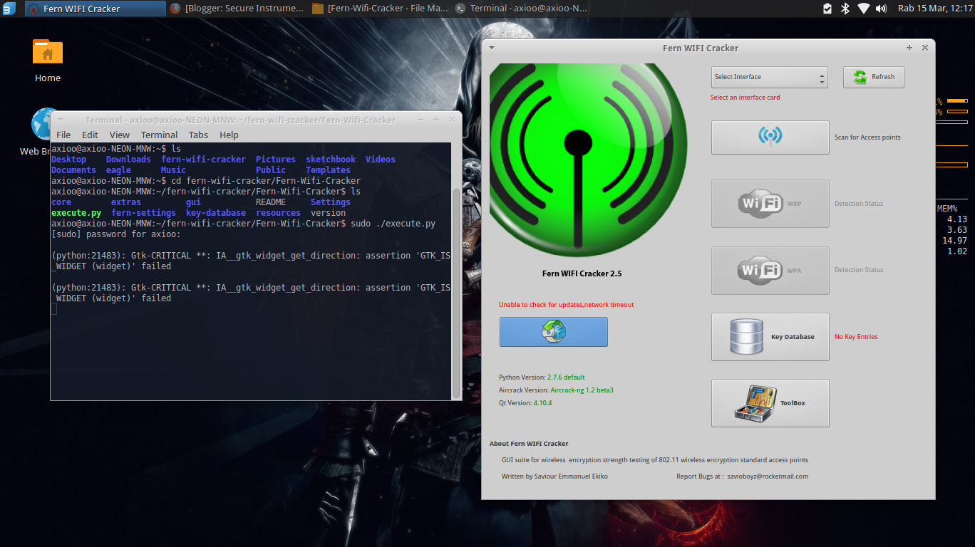Click the shade arrow on the Terminal title bar
975x547 pixels.
pyautogui.click(x=60, y=120)
